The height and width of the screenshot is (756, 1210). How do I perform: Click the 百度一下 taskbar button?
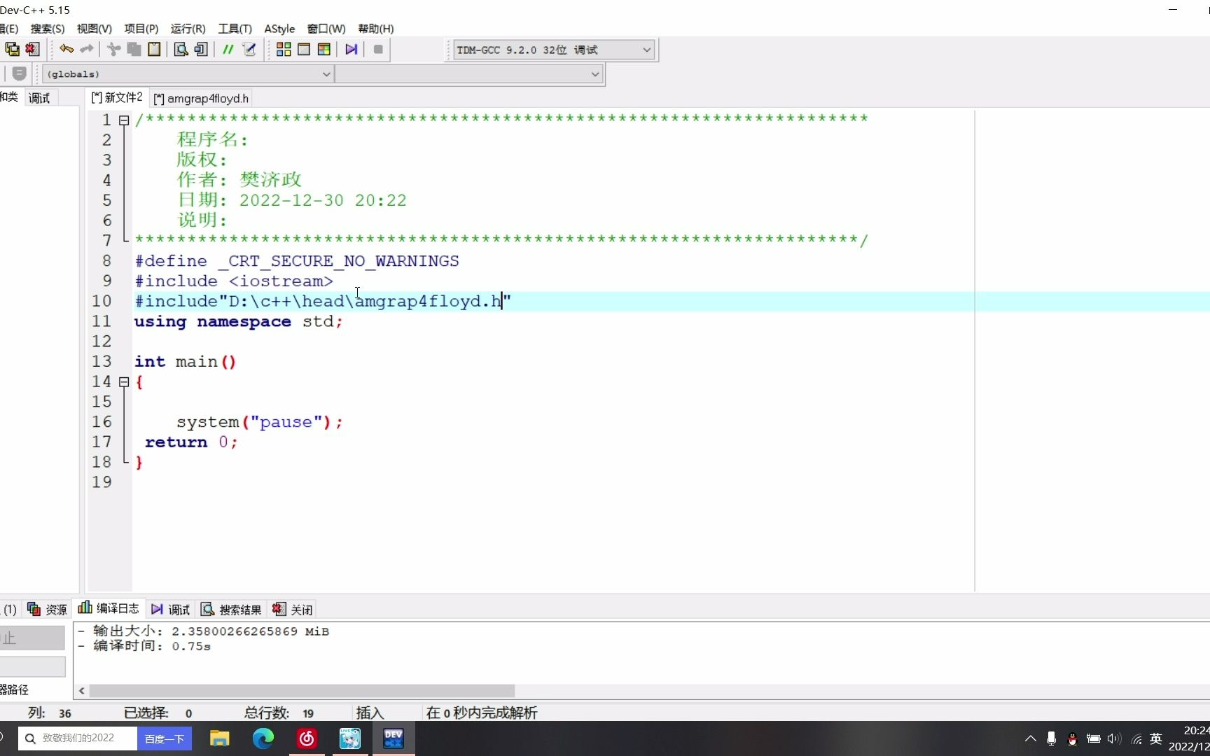coord(165,738)
